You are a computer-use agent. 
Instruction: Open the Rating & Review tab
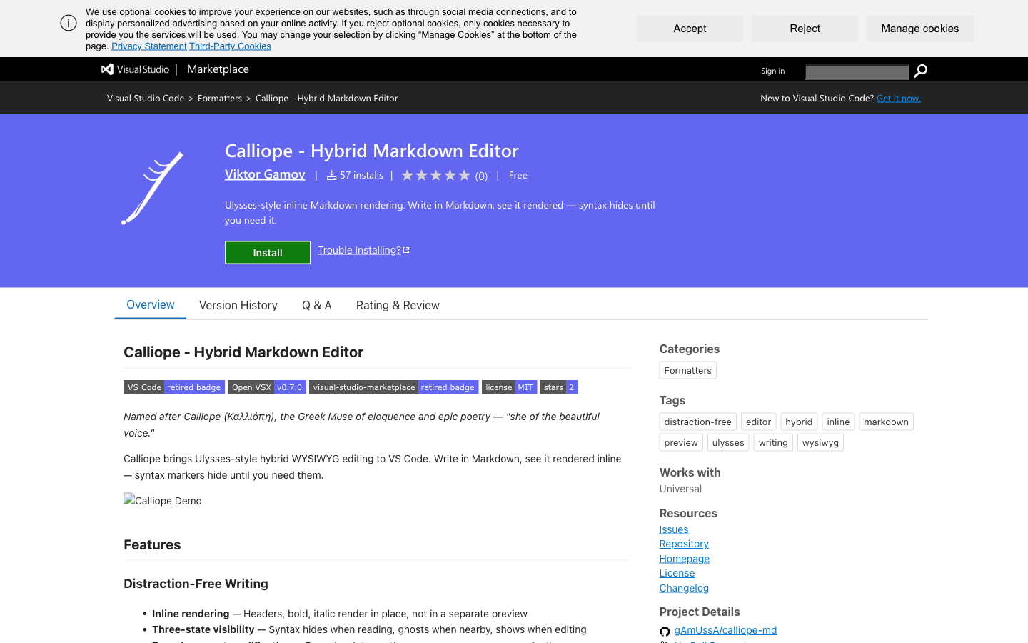coord(398,305)
